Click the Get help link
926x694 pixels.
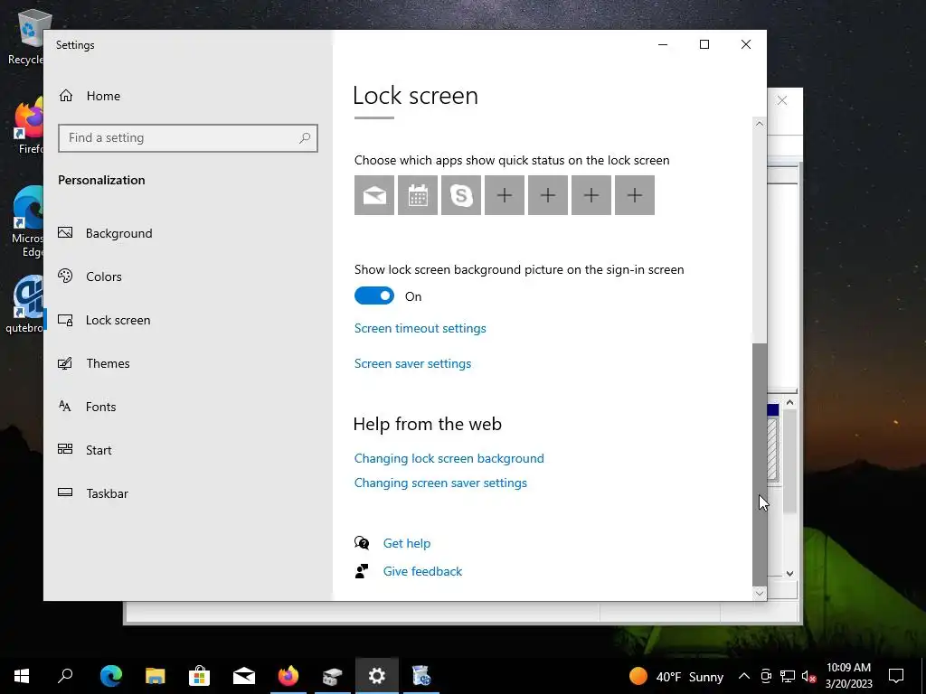pos(406,543)
